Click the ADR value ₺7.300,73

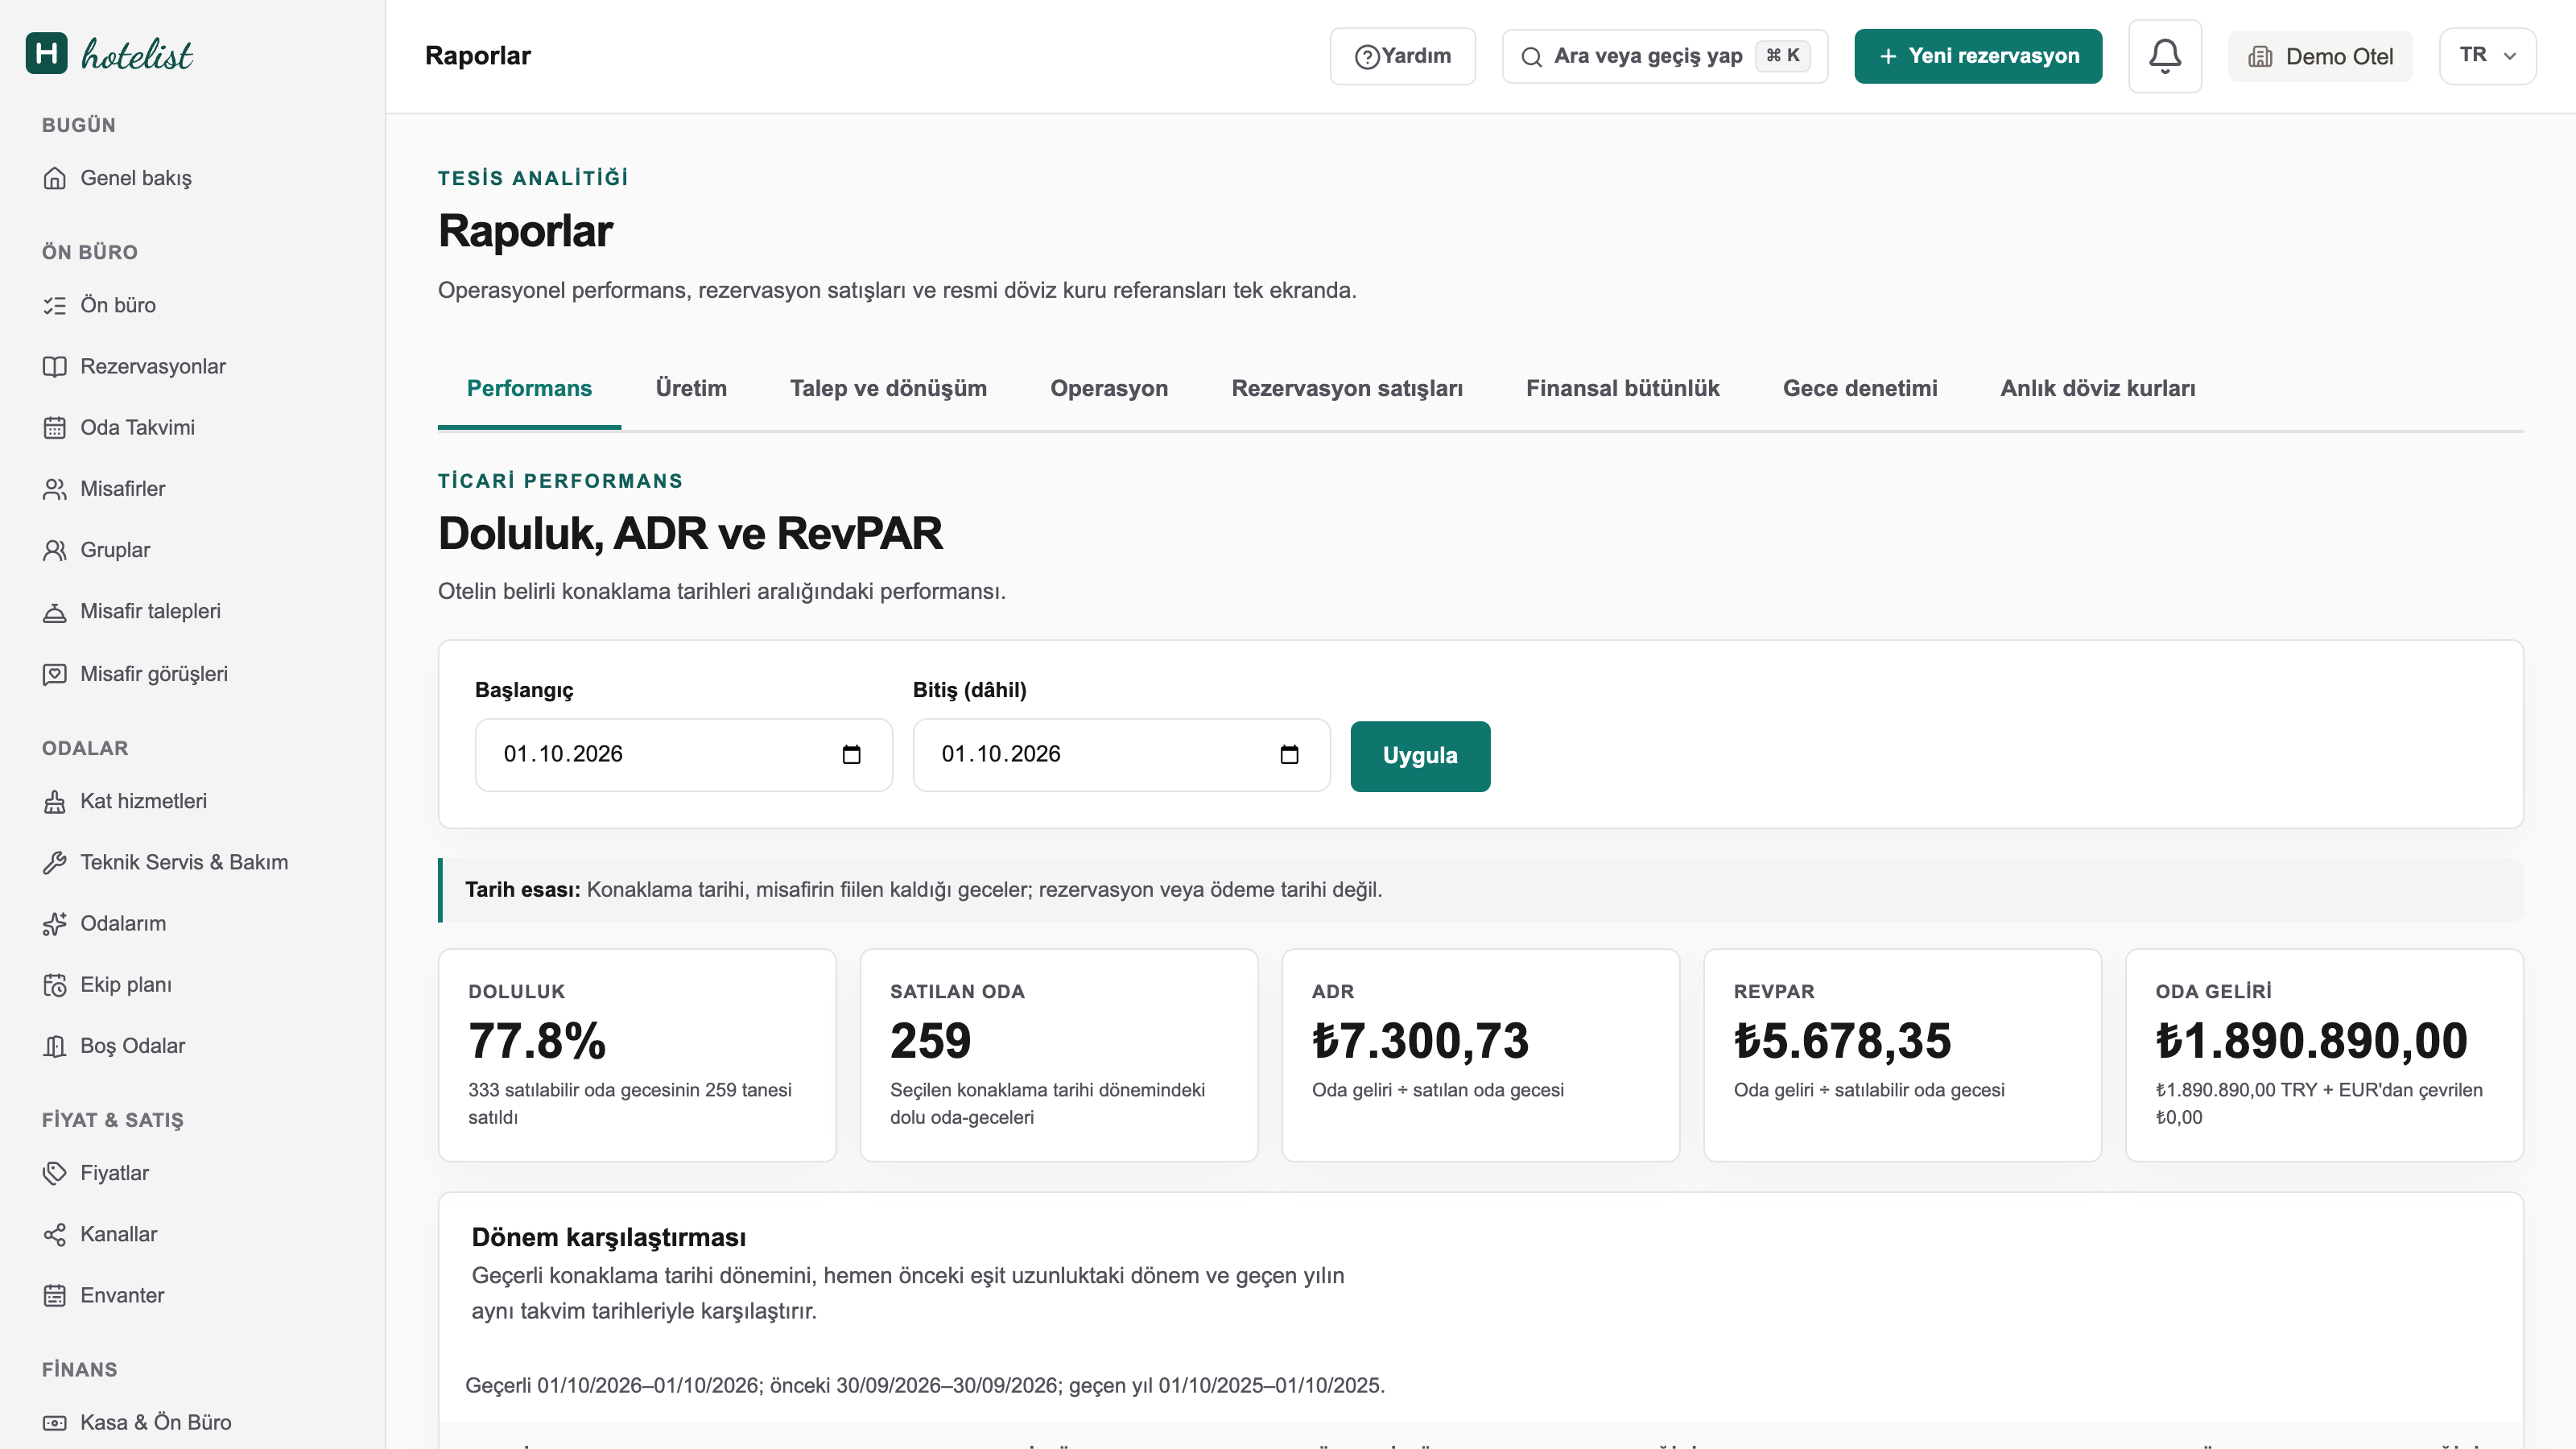(1420, 1041)
